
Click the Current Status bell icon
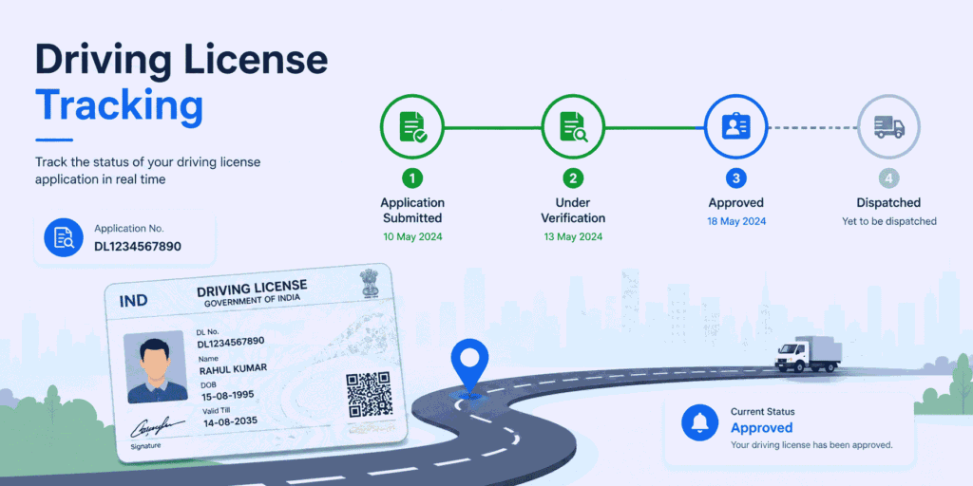click(x=700, y=422)
